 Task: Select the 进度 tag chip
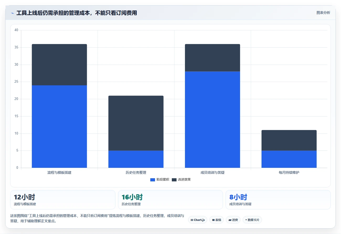click(x=233, y=220)
